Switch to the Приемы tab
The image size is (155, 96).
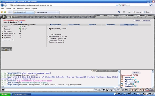pyautogui.click(x=92, y=25)
